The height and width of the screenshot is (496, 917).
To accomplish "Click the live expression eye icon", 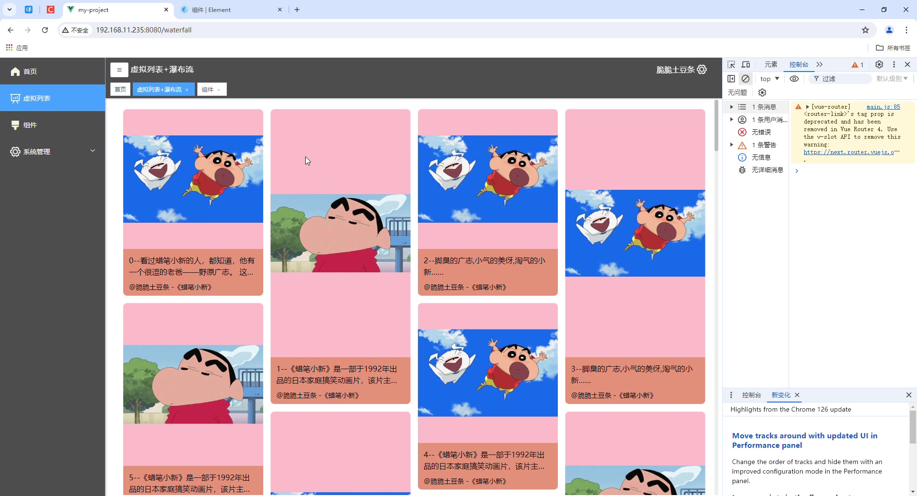I will coord(794,79).
